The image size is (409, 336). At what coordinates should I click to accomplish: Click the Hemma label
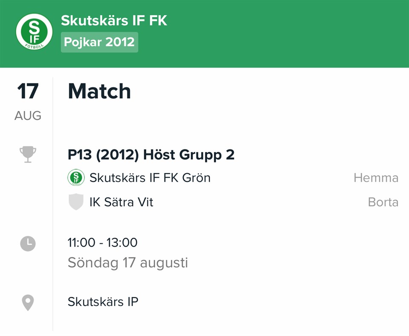click(376, 178)
